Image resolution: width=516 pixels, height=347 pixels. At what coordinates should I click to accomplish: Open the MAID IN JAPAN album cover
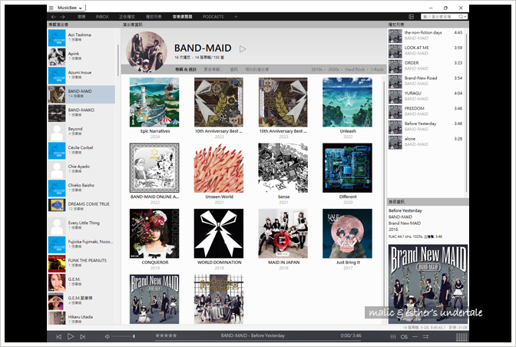[x=283, y=233]
